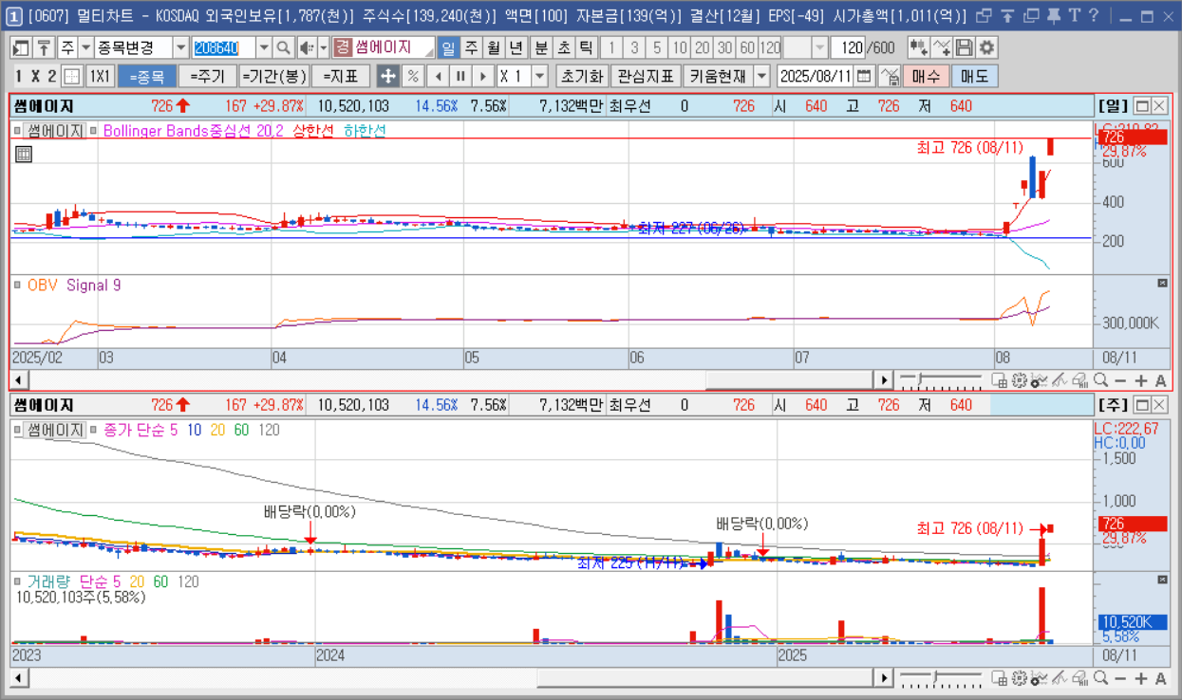Click the weekly chart horizontal scrollbar left arrow
The width and height of the screenshot is (1182, 700).
pos(20,678)
